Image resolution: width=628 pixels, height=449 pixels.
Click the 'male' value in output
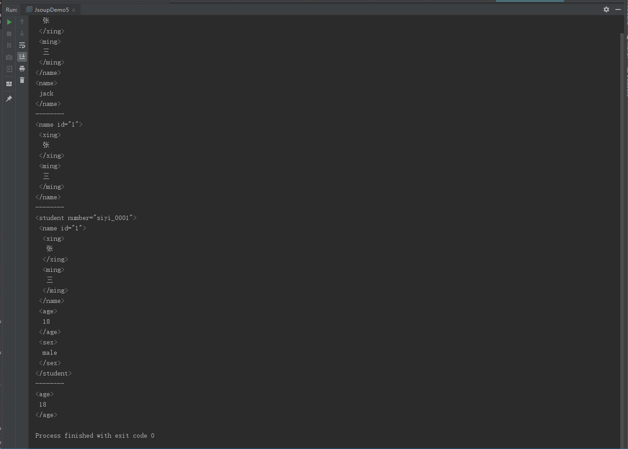click(x=50, y=353)
